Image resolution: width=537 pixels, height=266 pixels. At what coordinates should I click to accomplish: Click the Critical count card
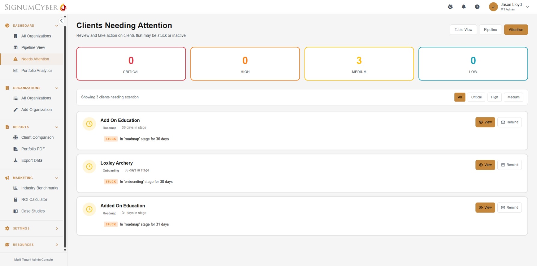[x=131, y=64]
